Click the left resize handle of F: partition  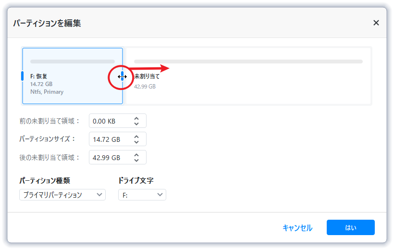click(23, 76)
